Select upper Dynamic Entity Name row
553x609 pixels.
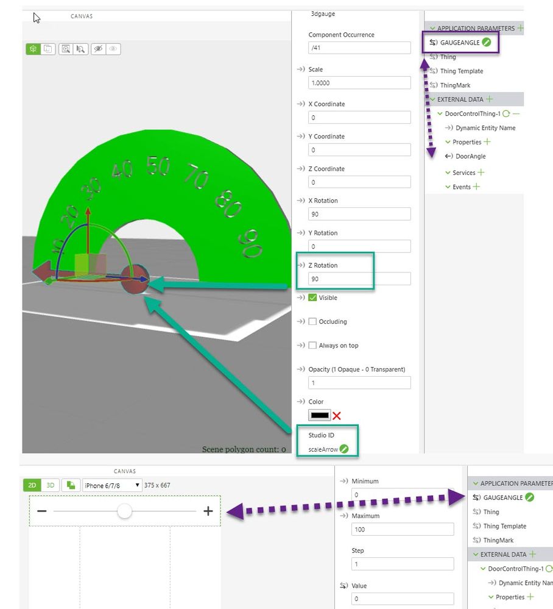[x=485, y=128]
